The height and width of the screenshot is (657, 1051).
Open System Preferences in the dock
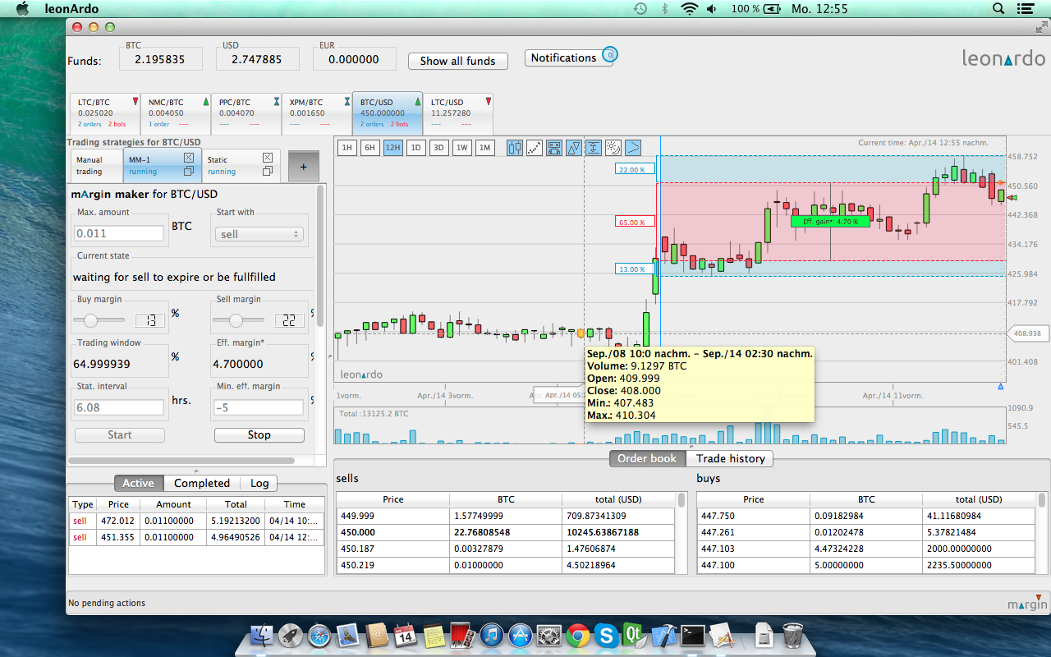548,635
